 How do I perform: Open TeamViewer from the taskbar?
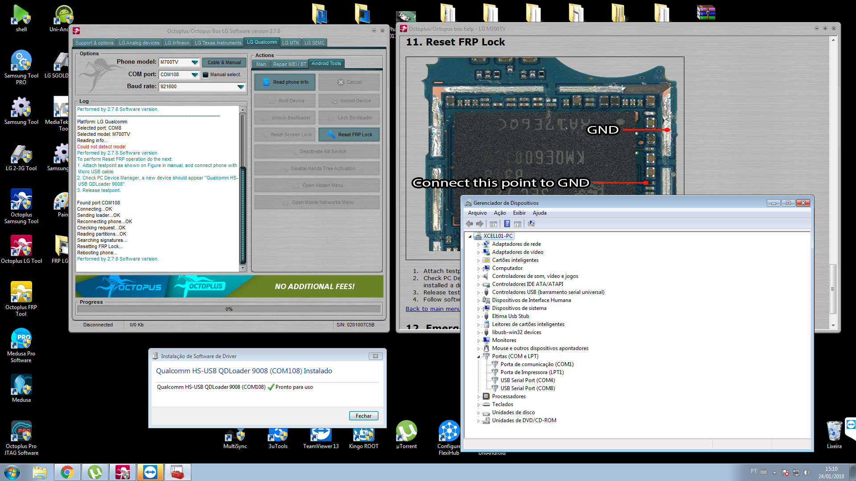coord(150,472)
